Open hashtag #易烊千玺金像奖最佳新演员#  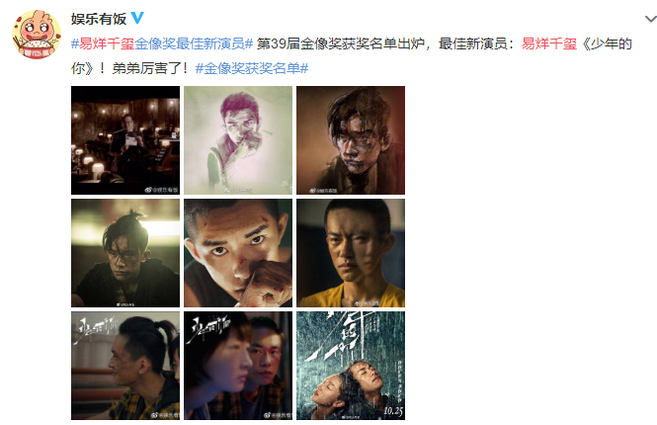(x=162, y=43)
